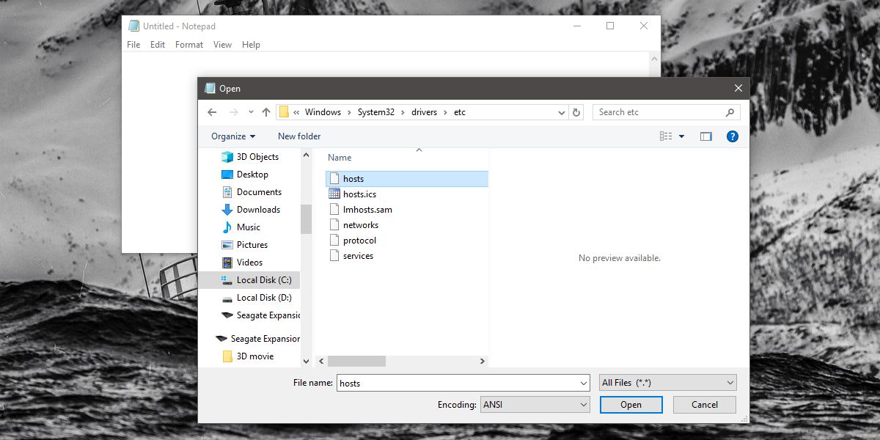Select the hosts.ics file
This screenshot has height=440, width=880.
coord(359,194)
